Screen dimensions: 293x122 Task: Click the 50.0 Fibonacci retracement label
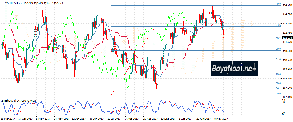(x=277, y=49)
